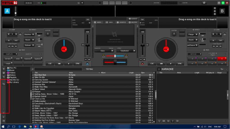The height and width of the screenshot is (129, 230).
Task: Open Windows search from taskbar
Action: coord(8,126)
